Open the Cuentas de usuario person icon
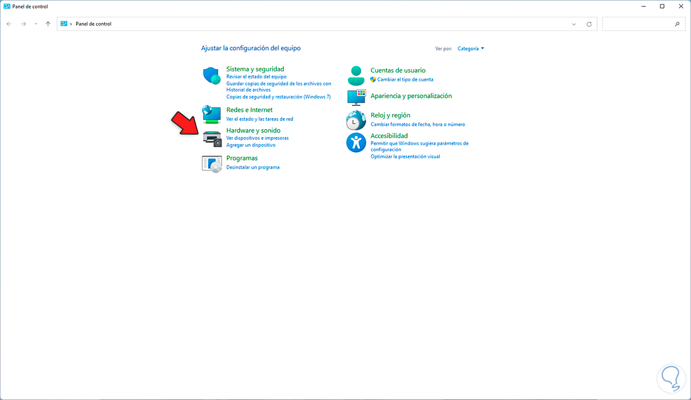The width and height of the screenshot is (691, 400). [x=356, y=75]
